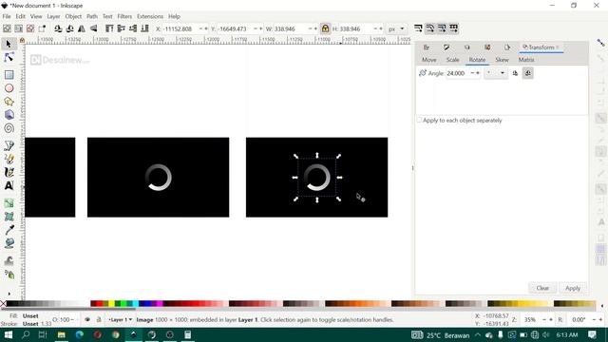Open the px units dropdown
This screenshot has height=342, width=608.
coord(397,28)
